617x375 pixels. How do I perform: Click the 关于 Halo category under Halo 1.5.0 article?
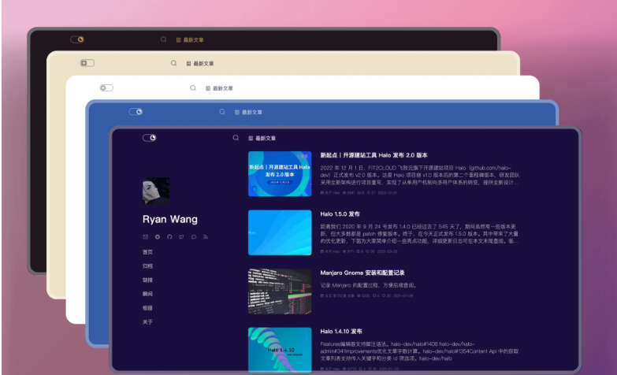click(330, 251)
